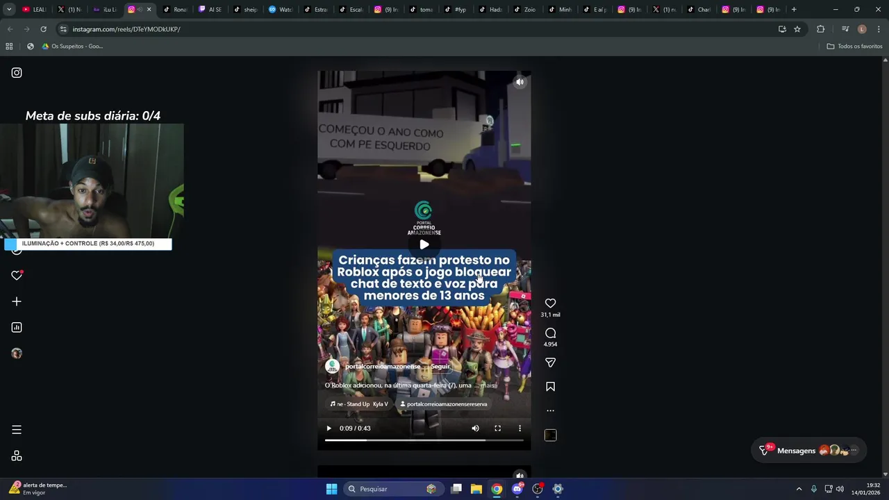The height and width of the screenshot is (500, 889).
Task: Open reel comments bubble icon
Action: [550, 333]
